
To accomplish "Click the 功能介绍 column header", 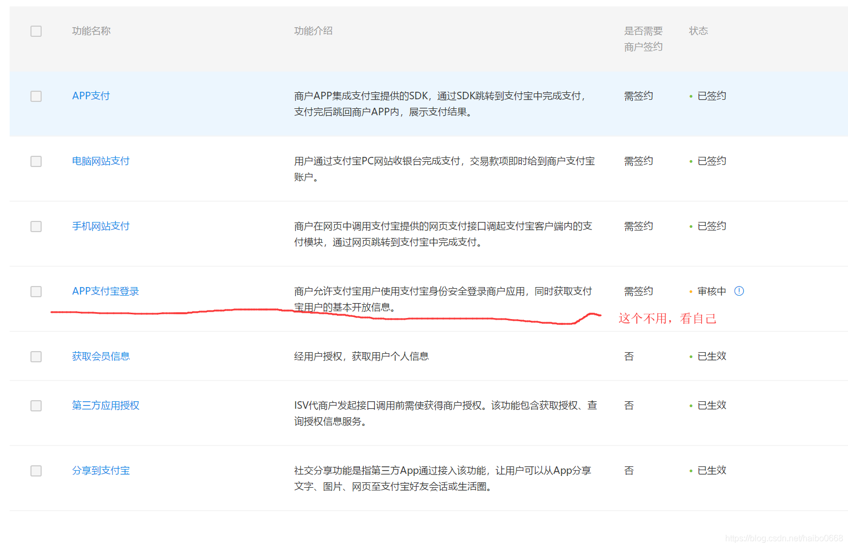I will (x=313, y=30).
